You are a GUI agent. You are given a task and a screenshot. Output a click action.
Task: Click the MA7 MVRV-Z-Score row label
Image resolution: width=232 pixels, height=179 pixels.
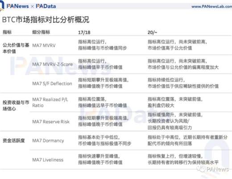pyautogui.click(x=53, y=64)
